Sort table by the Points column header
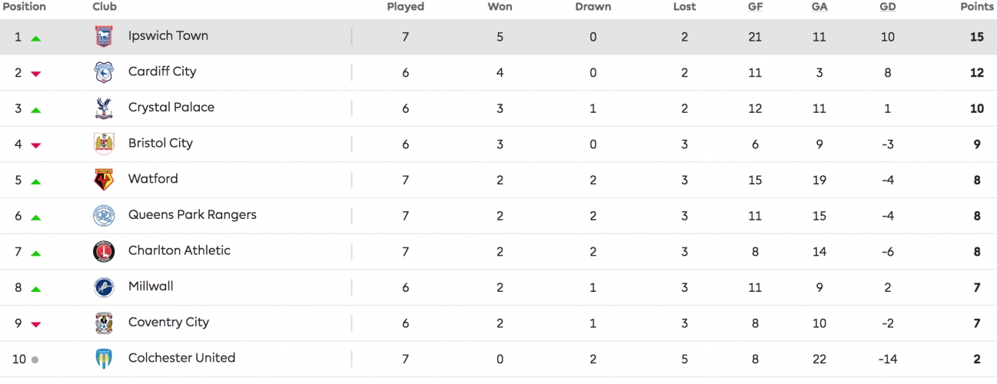 click(x=977, y=6)
